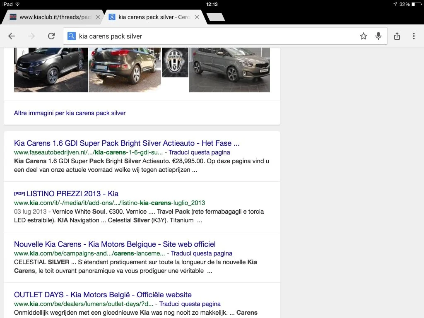This screenshot has width=424, height=318.
Task: Open Kia Carens 1.6 GDI Super Pack result
Action: point(127,143)
